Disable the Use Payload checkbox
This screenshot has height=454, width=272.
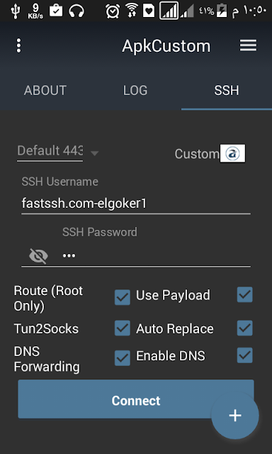245,295
